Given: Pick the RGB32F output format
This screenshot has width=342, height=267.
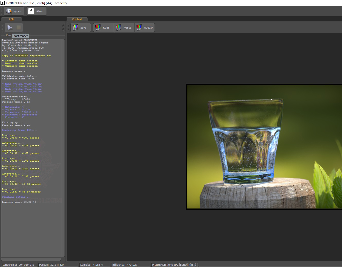Looking at the screenshot, I should (x=145, y=27).
